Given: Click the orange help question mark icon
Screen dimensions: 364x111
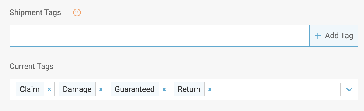Looking at the screenshot, I should pos(77,12).
